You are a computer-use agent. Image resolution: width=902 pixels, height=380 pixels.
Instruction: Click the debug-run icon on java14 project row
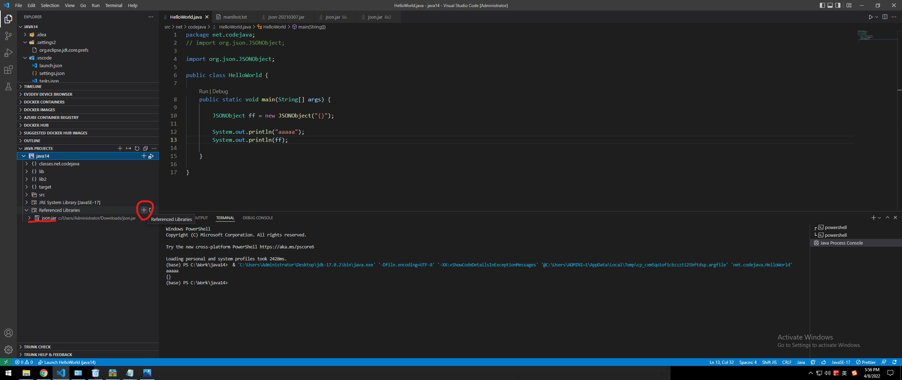[151, 156]
